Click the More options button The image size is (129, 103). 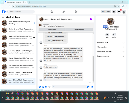pyautogui.click(x=79, y=30)
